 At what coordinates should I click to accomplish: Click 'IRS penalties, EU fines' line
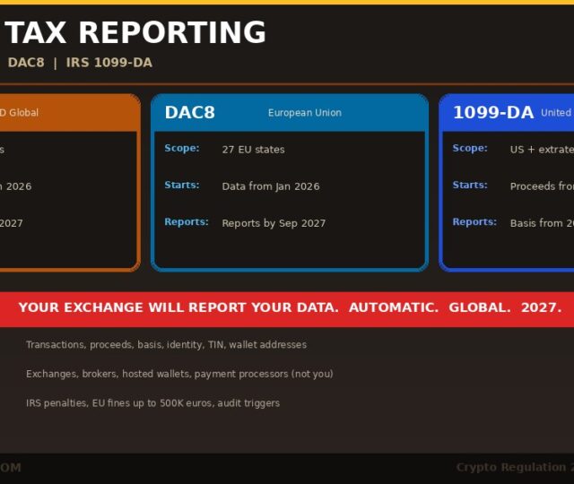point(153,403)
